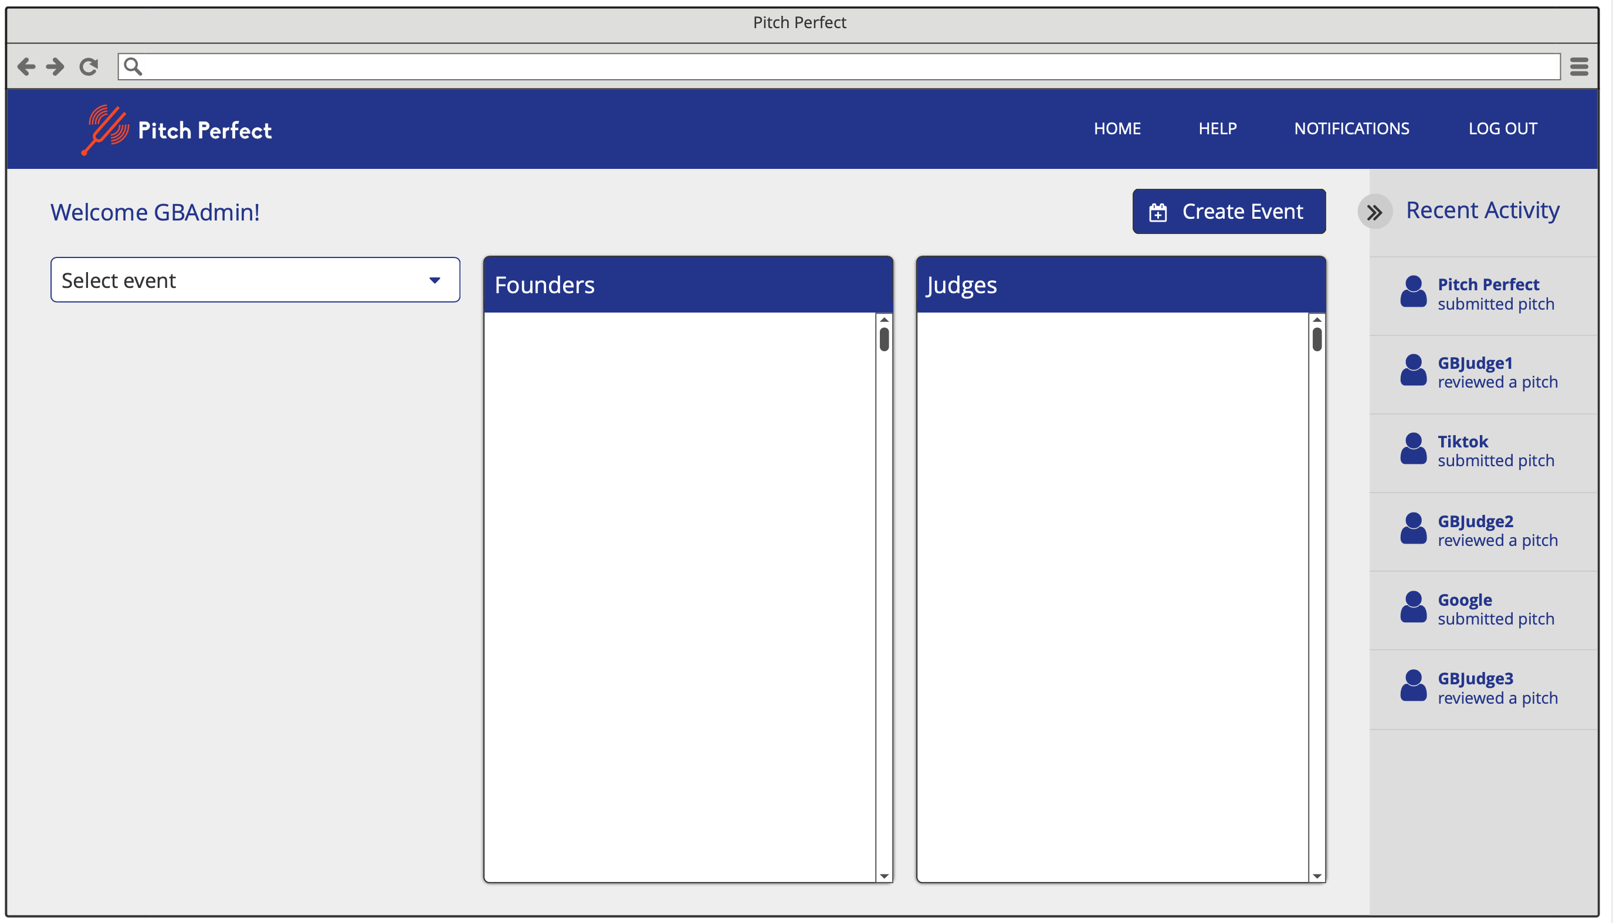Click the Google activity user icon

click(1413, 608)
